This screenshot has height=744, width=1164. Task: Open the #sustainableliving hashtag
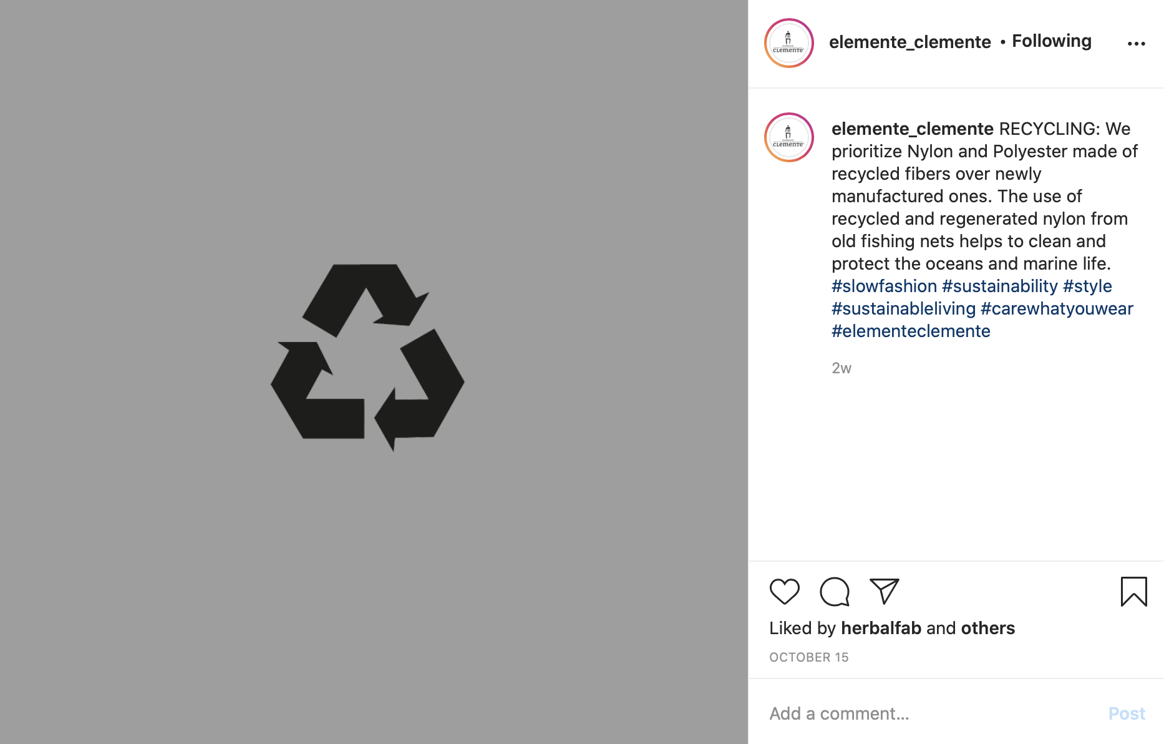pos(903,308)
